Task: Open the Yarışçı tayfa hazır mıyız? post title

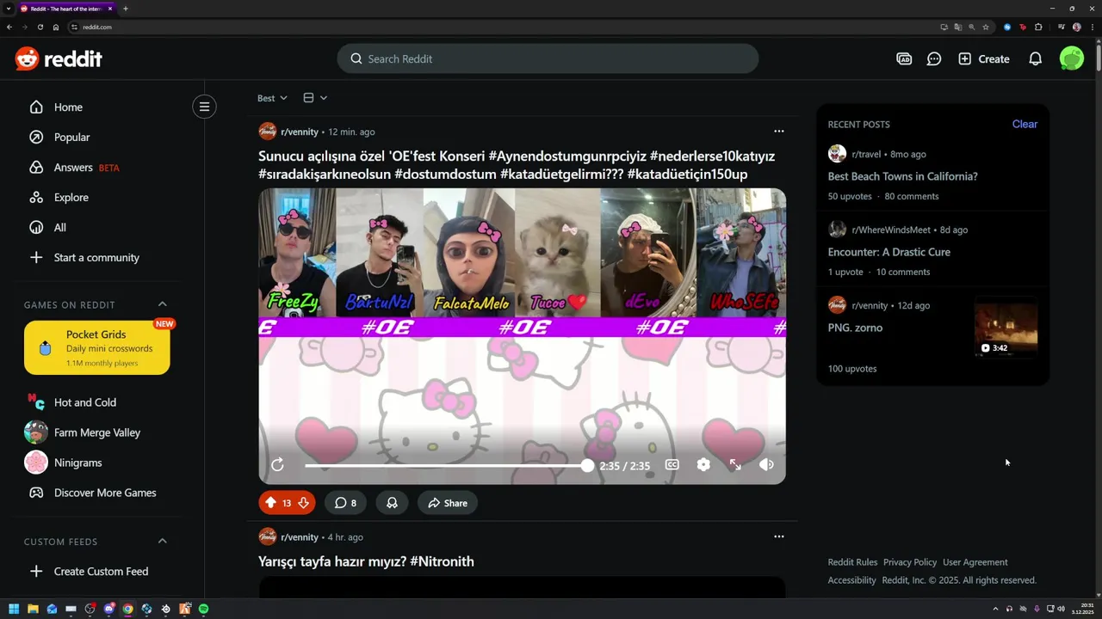Action: tap(366, 561)
